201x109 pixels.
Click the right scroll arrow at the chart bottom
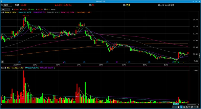coord(198,105)
